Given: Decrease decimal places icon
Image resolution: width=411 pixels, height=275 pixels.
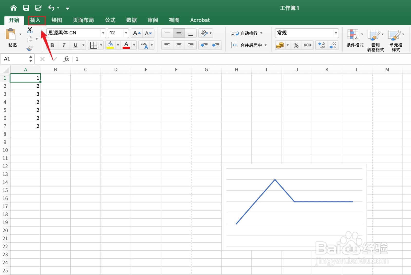Looking at the screenshot, I should [x=333, y=45].
